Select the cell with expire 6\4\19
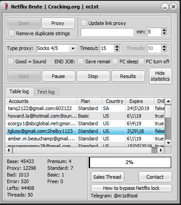Image resolution: width=181 pixels, height=205 pixels. tap(140, 123)
